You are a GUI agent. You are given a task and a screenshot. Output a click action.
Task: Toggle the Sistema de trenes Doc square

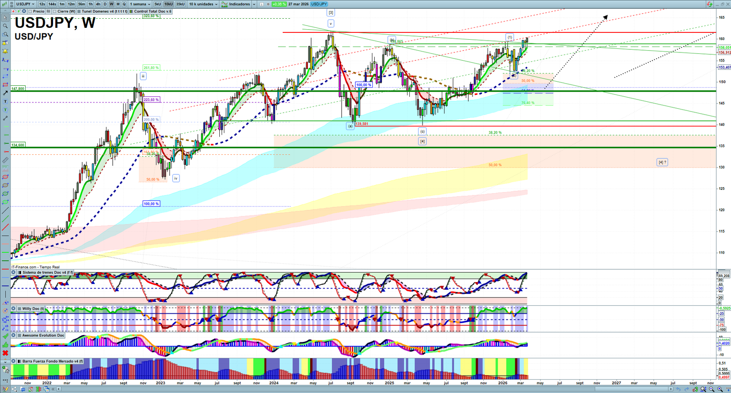tap(19, 272)
